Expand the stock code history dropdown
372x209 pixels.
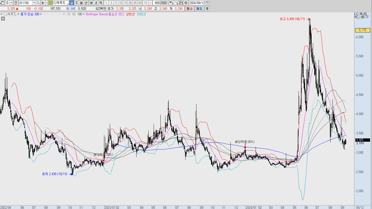[x=34, y=3]
